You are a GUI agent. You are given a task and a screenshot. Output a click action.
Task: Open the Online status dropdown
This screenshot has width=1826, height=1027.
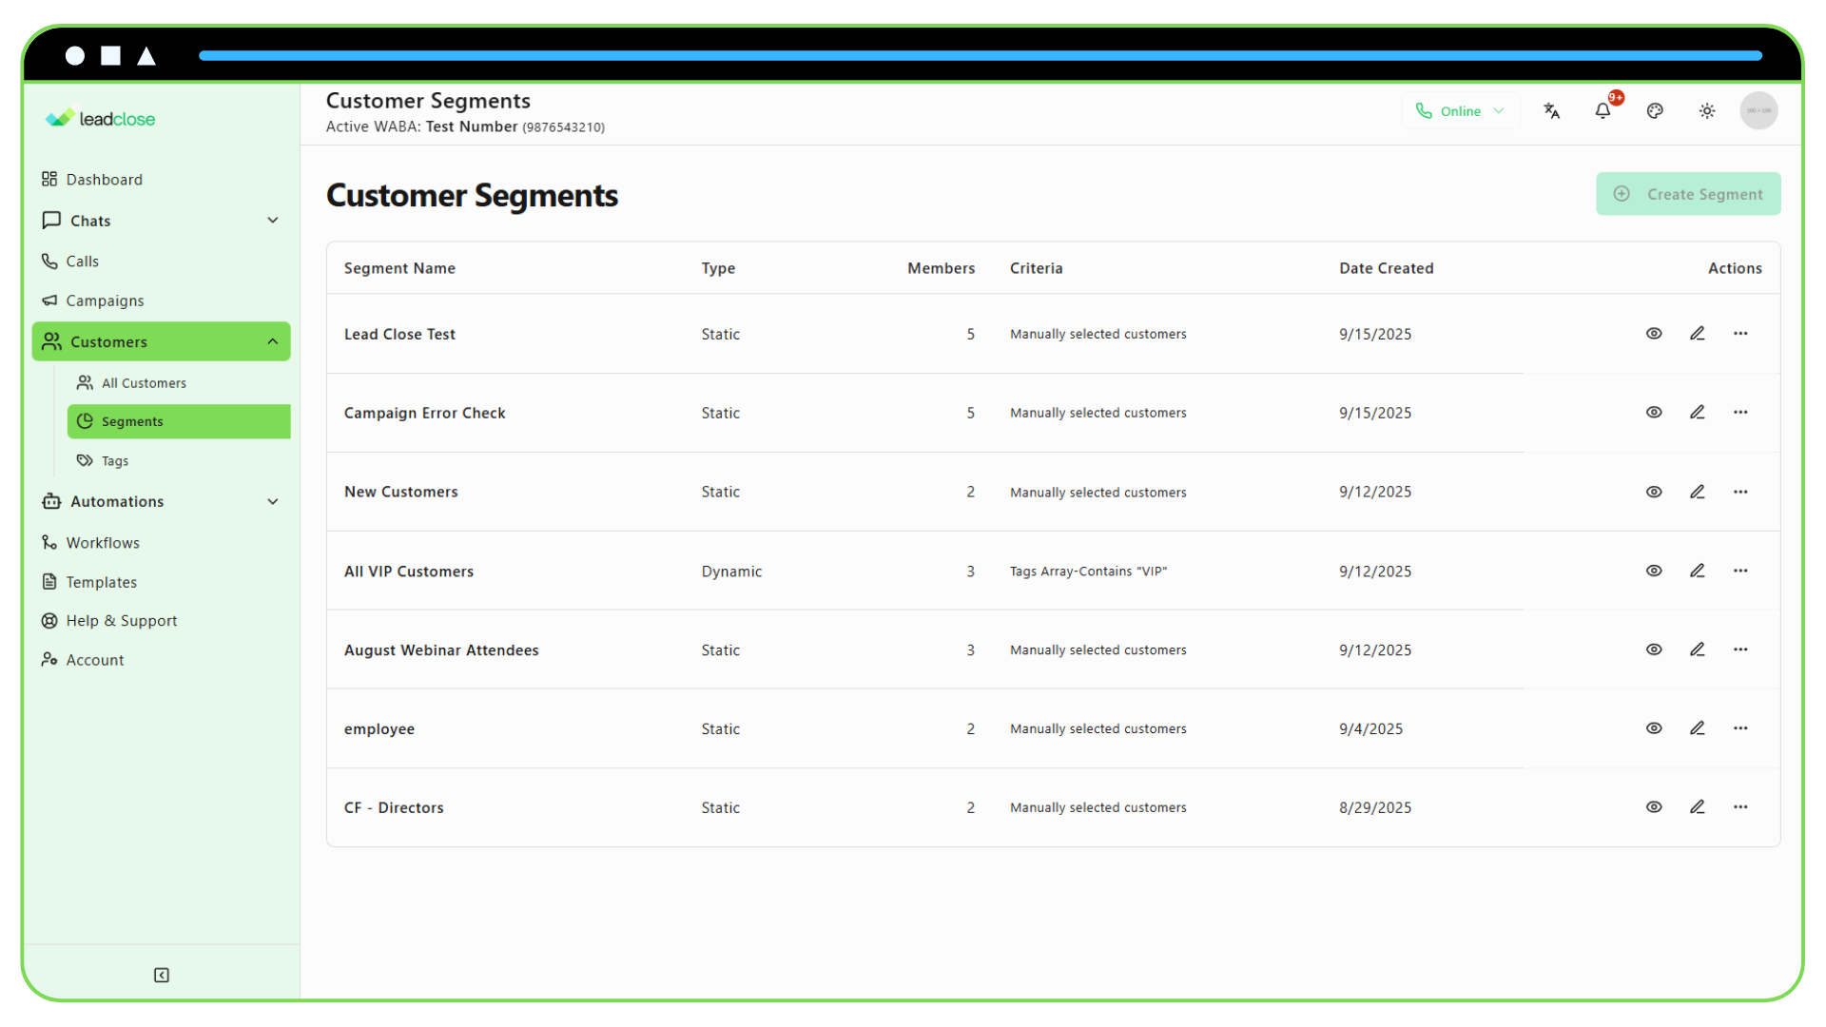[x=1461, y=110]
